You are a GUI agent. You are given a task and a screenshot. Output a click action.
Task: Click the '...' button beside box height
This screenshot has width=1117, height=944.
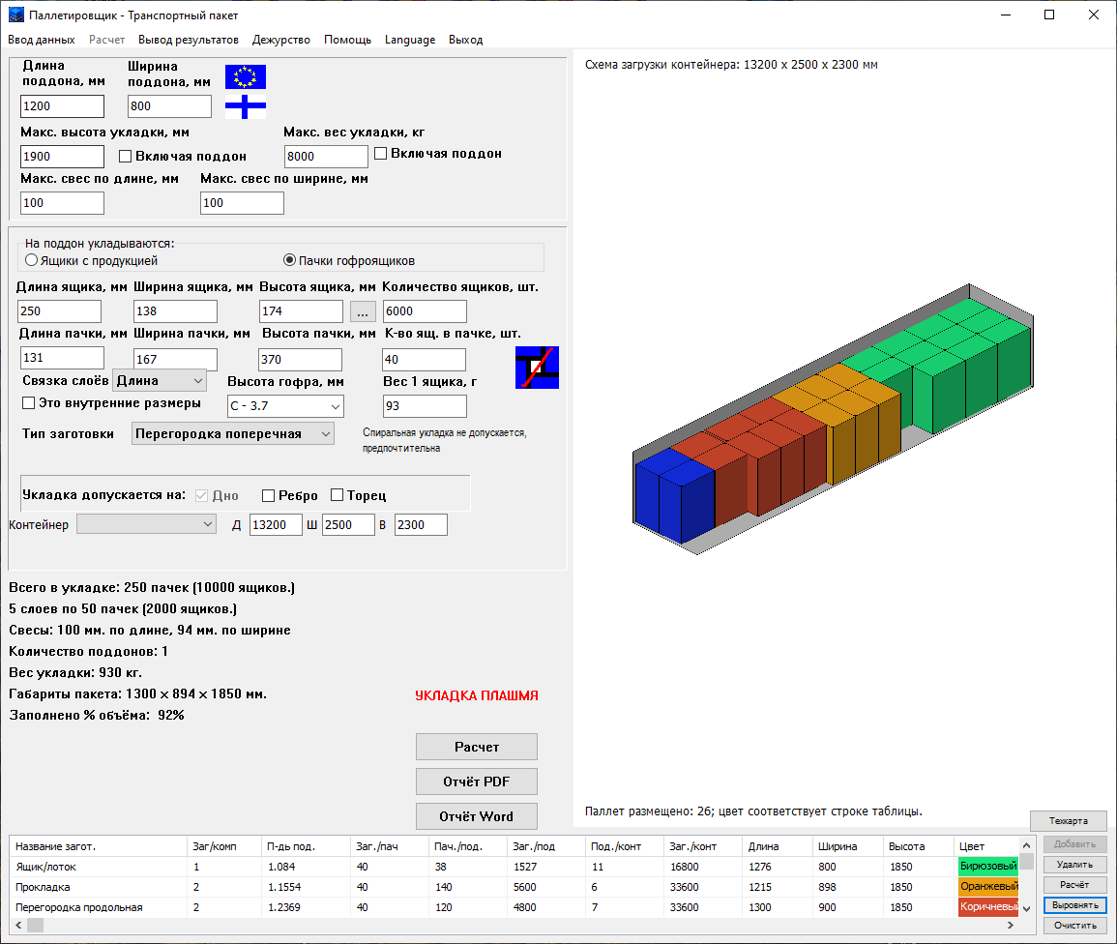pyautogui.click(x=363, y=311)
